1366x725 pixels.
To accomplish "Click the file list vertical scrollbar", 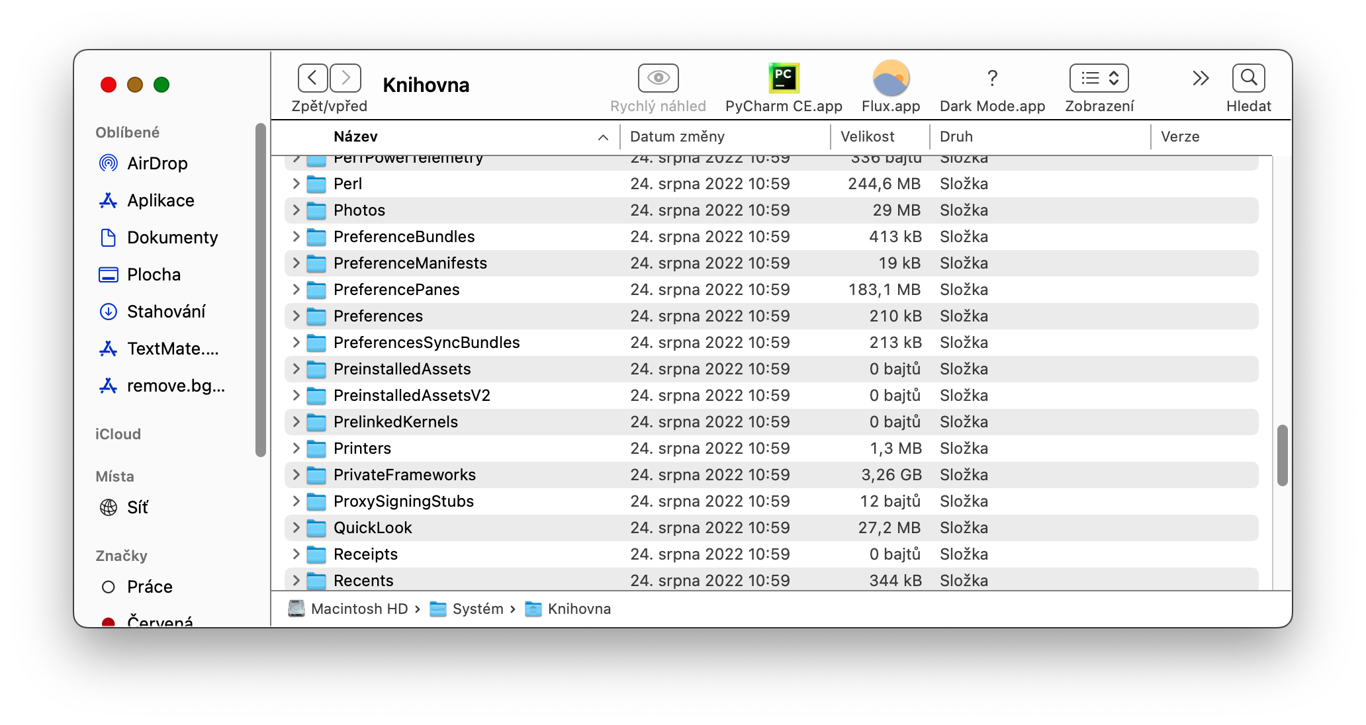I will [1282, 455].
